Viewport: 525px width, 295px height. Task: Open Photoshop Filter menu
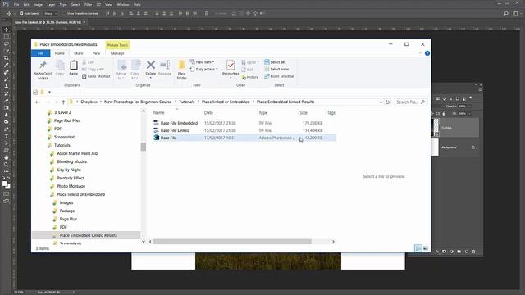point(88,5)
